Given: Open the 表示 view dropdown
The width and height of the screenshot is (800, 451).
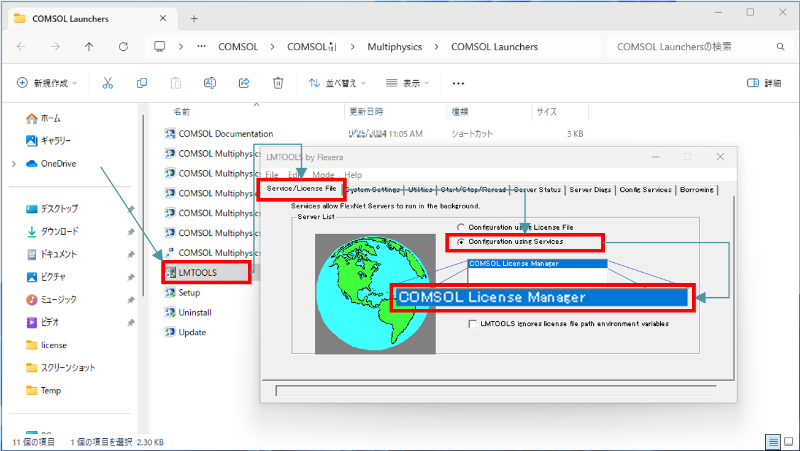Looking at the screenshot, I should click(x=407, y=83).
